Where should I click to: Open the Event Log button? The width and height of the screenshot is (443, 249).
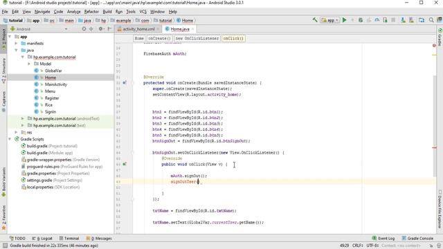pos(383,238)
